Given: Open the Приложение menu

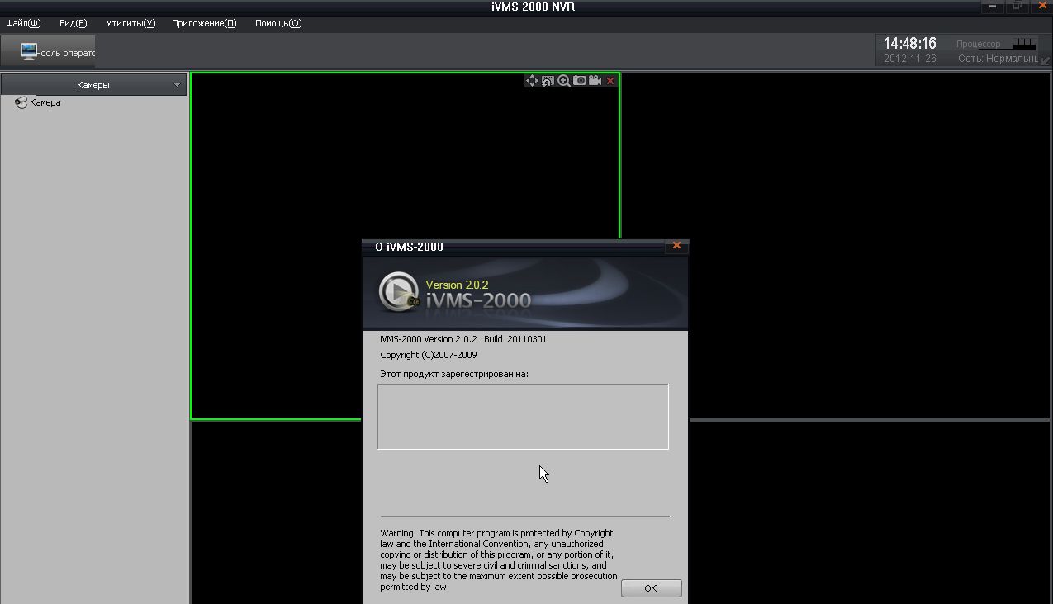Looking at the screenshot, I should tap(204, 23).
